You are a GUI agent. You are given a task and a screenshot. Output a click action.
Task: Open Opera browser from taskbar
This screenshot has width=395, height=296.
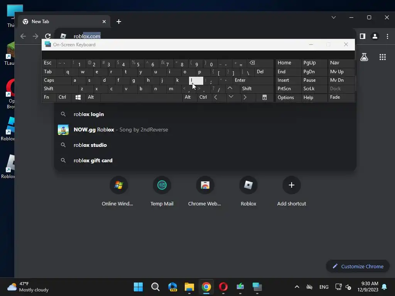pos(223,287)
